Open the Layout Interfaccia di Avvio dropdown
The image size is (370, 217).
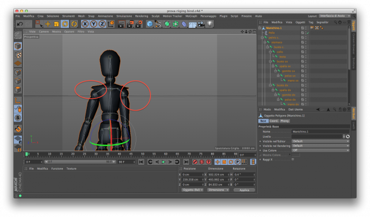pos(335,16)
